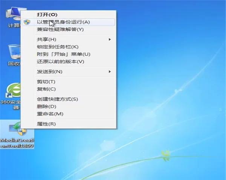This screenshot has width=226, height=180.
Task: Click 重命名(M) to rename the file
Action: click(x=50, y=114)
